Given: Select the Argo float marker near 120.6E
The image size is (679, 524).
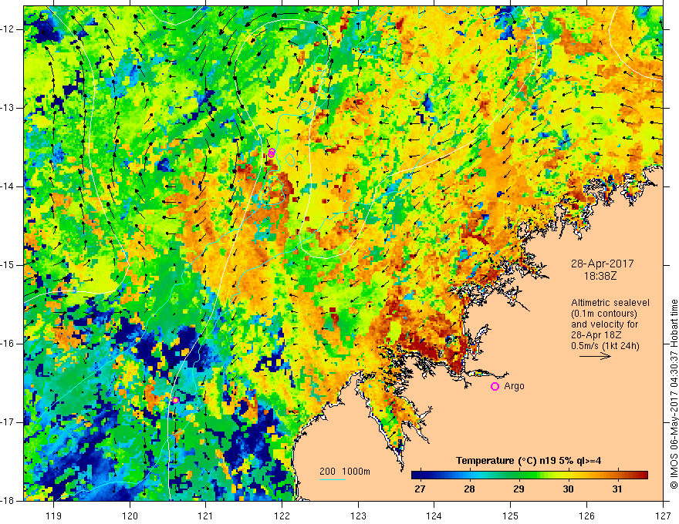Looking at the screenshot, I should pyautogui.click(x=175, y=401).
